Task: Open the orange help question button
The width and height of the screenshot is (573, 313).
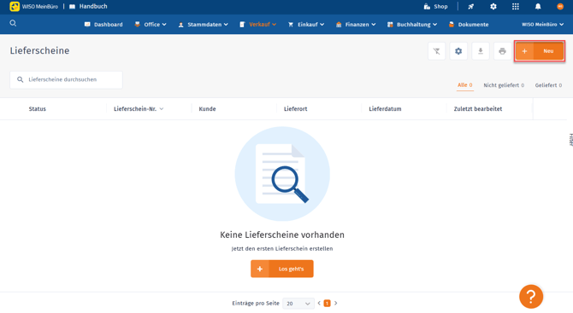Action: [531, 296]
